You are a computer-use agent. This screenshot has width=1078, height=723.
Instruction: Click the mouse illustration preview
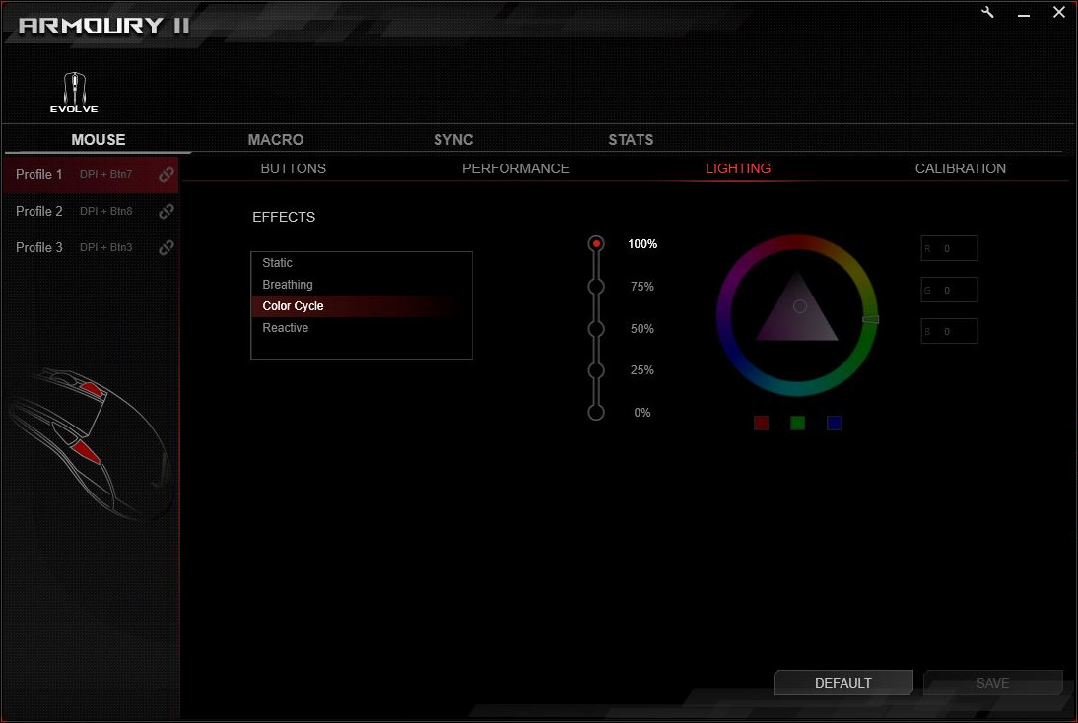[x=90, y=443]
